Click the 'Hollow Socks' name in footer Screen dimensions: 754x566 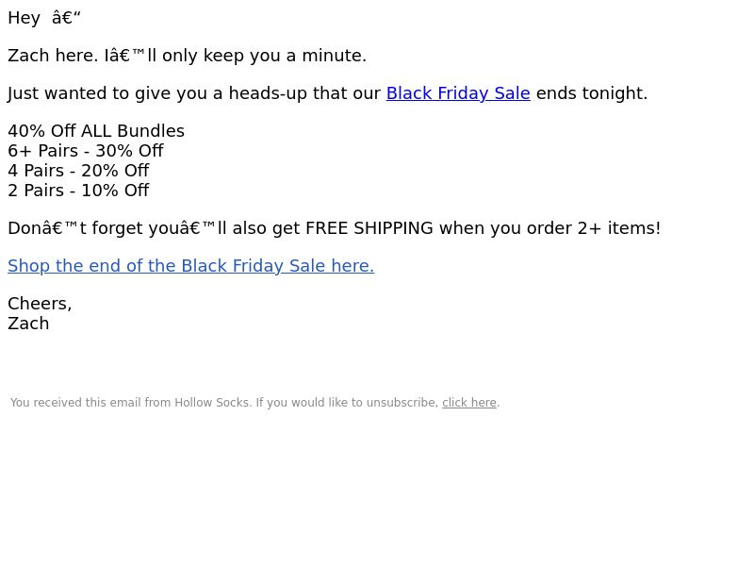coord(213,403)
